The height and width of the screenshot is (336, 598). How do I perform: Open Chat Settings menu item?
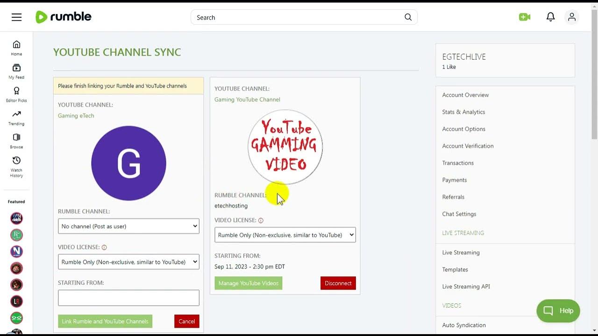[459, 214]
